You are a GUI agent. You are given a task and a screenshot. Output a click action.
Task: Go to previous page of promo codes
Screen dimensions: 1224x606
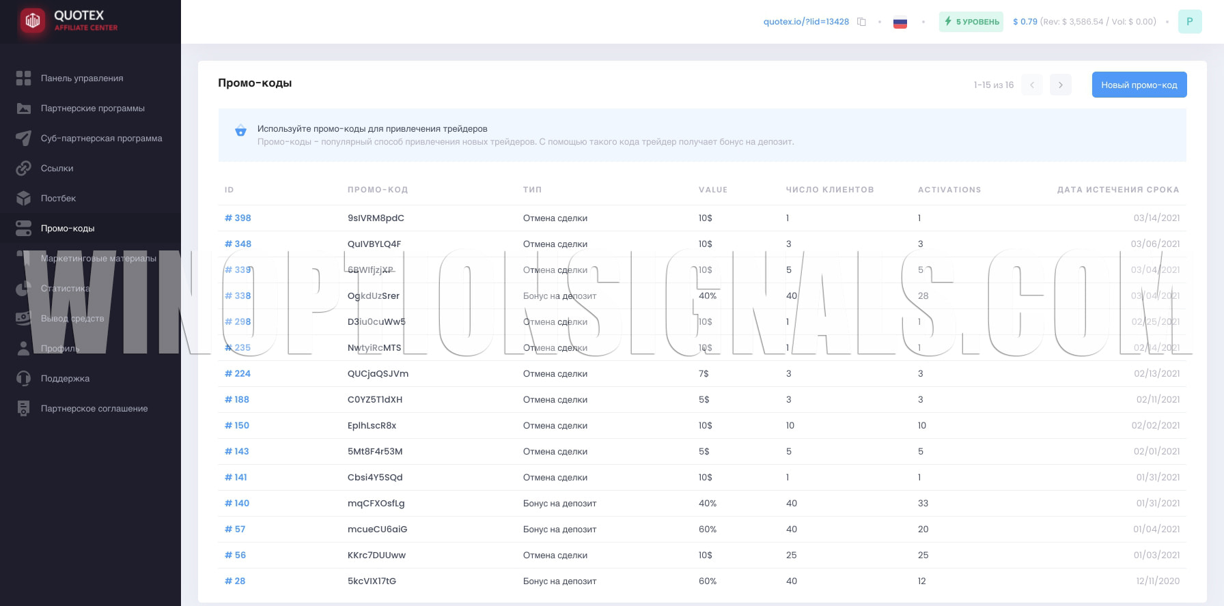tap(1031, 85)
